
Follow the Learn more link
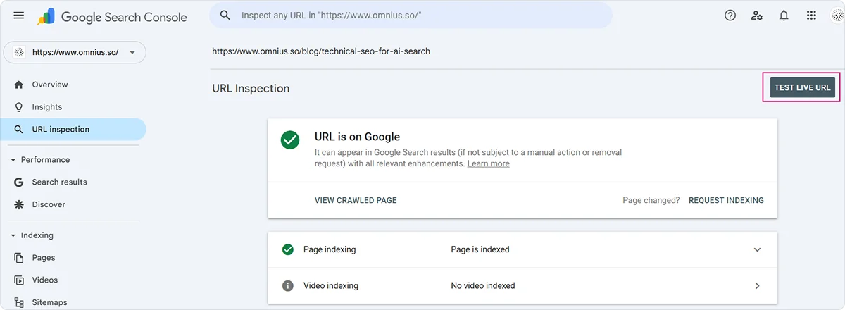[x=488, y=163]
